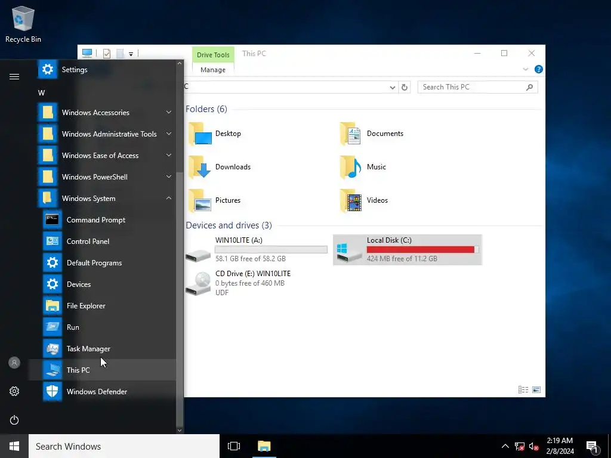Click the Show desktop taskbar sliver
Screen dimensions: 611x458
609,446
